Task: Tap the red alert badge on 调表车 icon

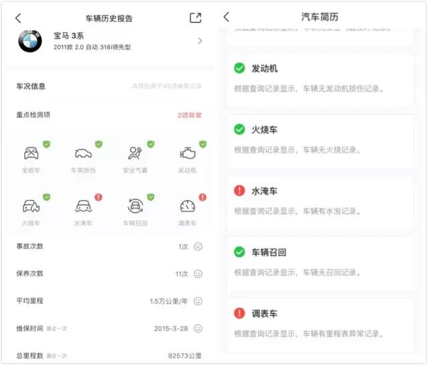Action: (x=203, y=197)
